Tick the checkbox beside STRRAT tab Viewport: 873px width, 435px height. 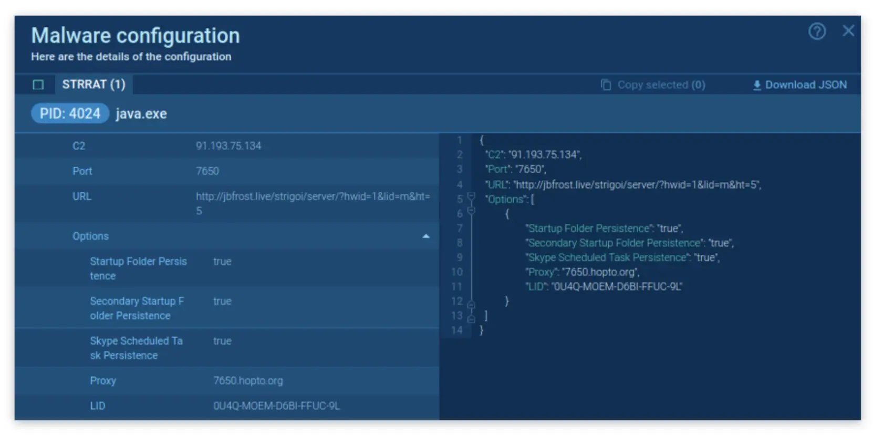(38, 85)
